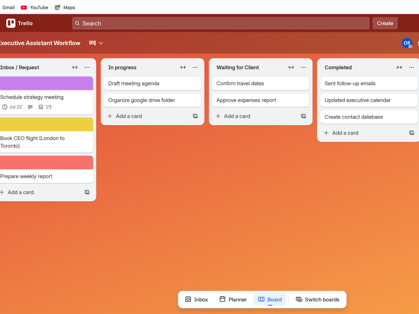Open Approve expenses report card

pyautogui.click(x=261, y=100)
